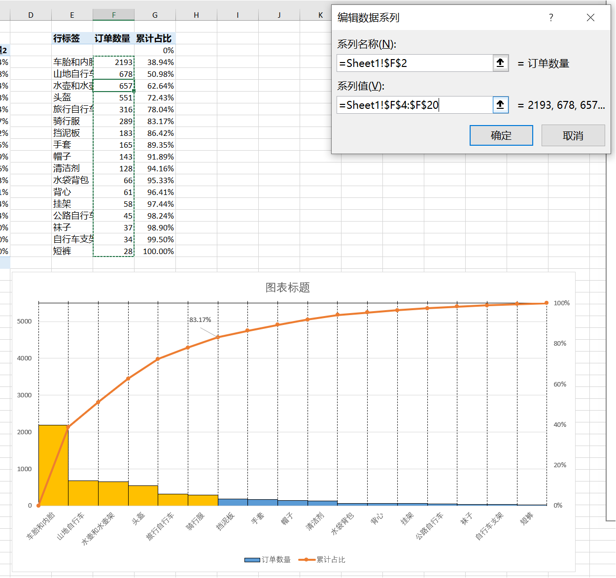616x578 pixels.
Task: Close the 编辑数据系列 dialog with X
Action: click(590, 18)
